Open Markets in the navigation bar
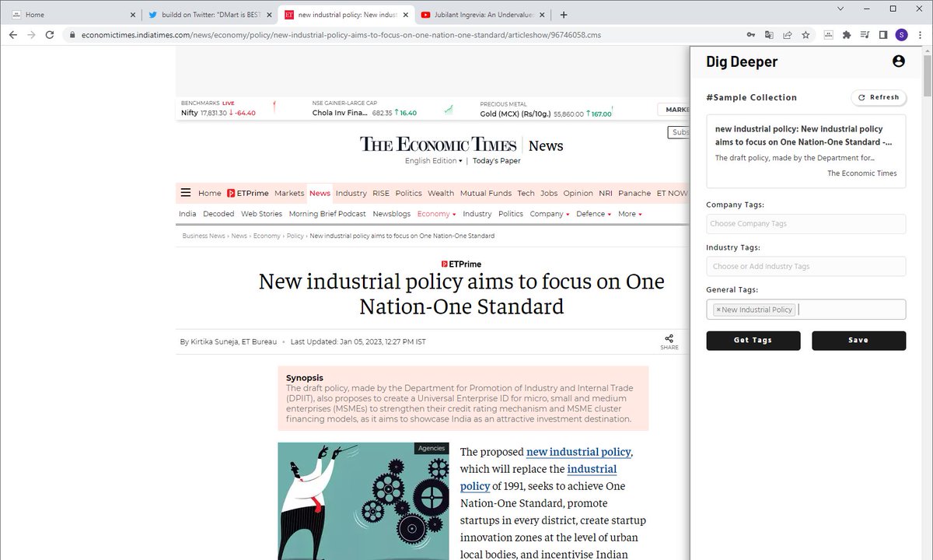This screenshot has width=933, height=560. (289, 193)
